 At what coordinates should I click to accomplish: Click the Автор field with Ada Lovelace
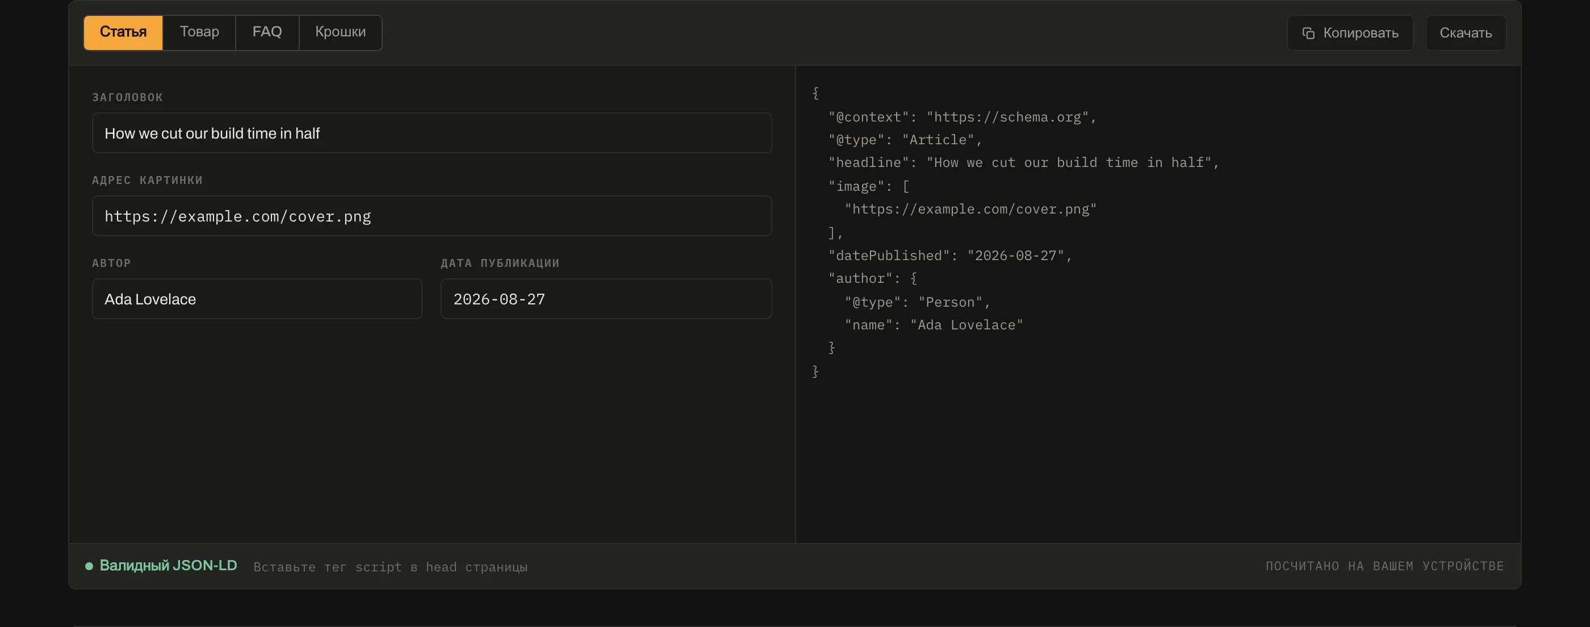[257, 299]
